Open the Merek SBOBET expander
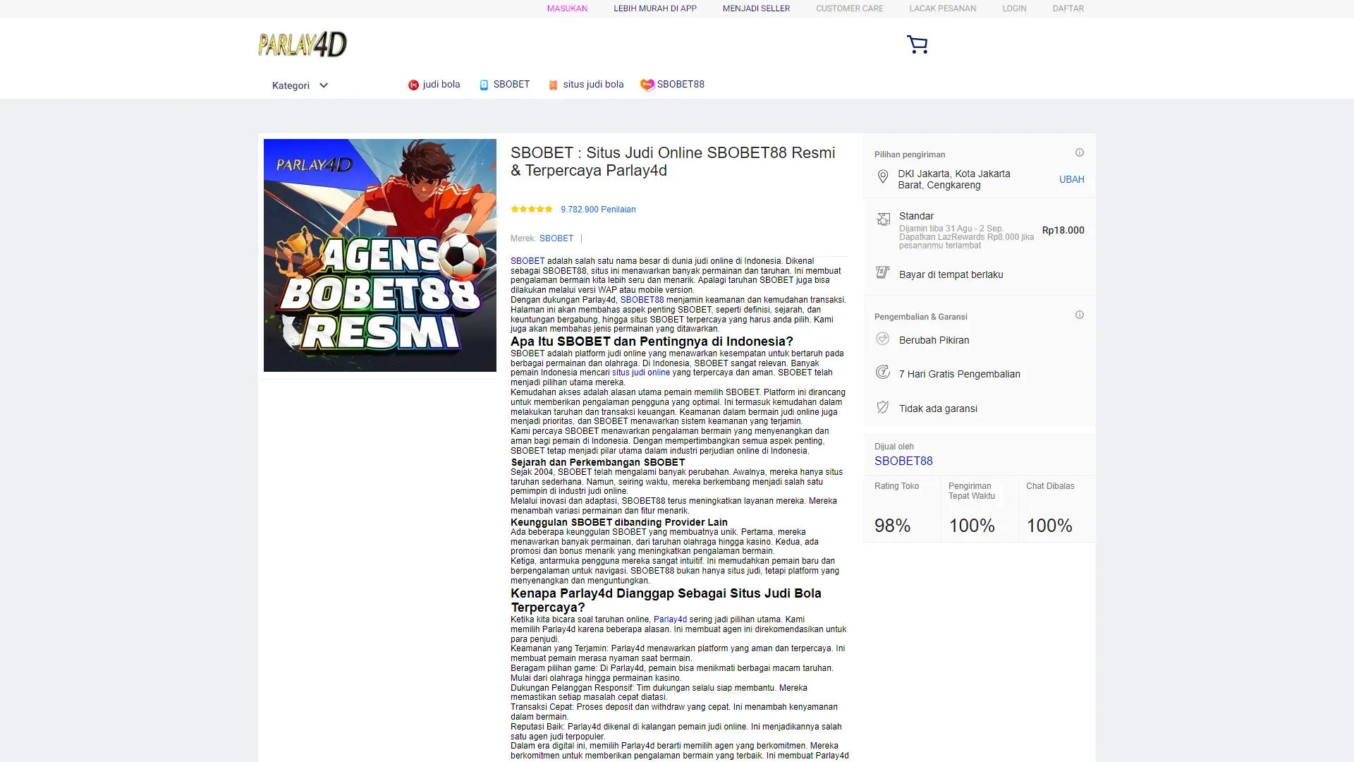The height and width of the screenshot is (762, 1354). tap(556, 238)
